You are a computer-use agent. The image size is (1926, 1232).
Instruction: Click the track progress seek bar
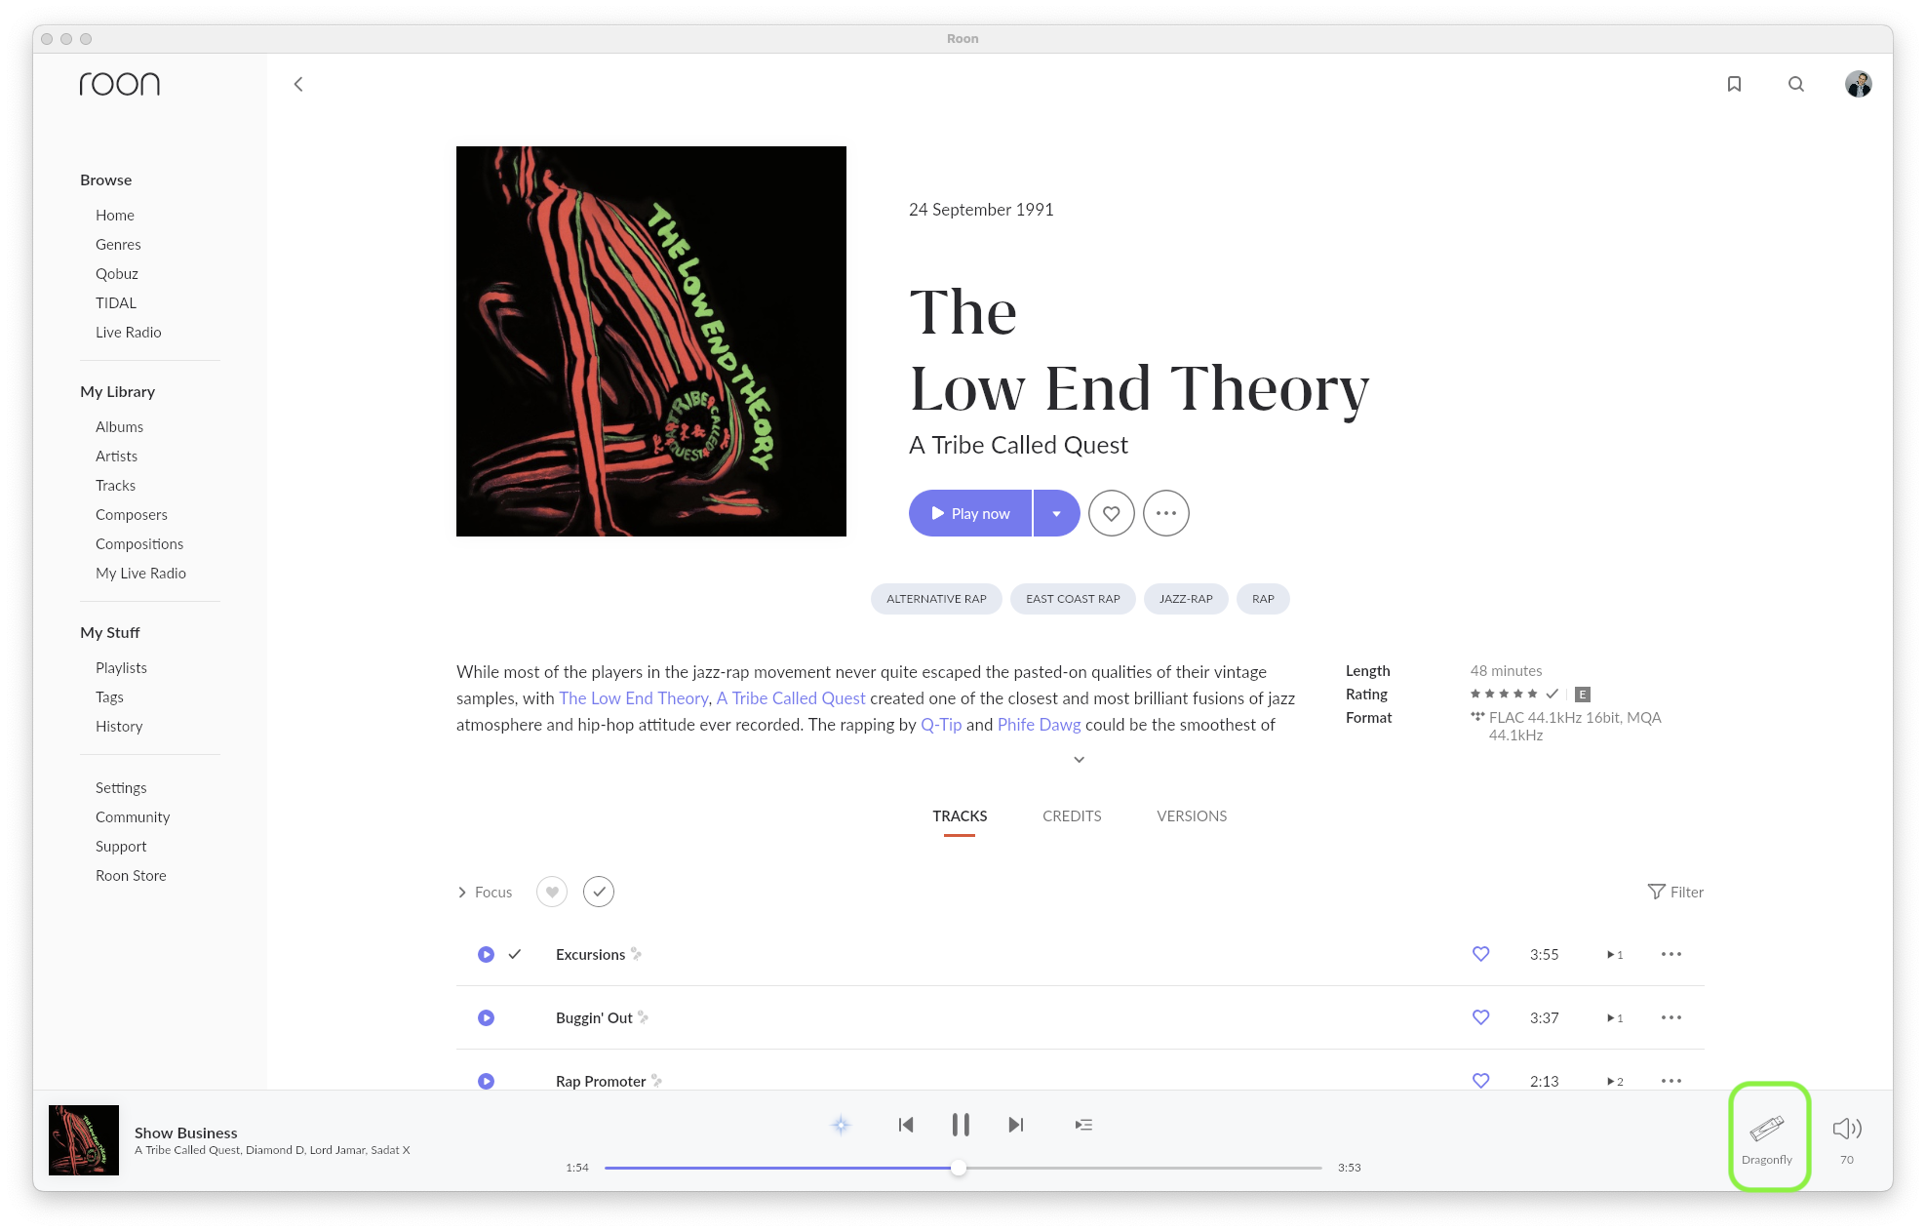tap(963, 1168)
